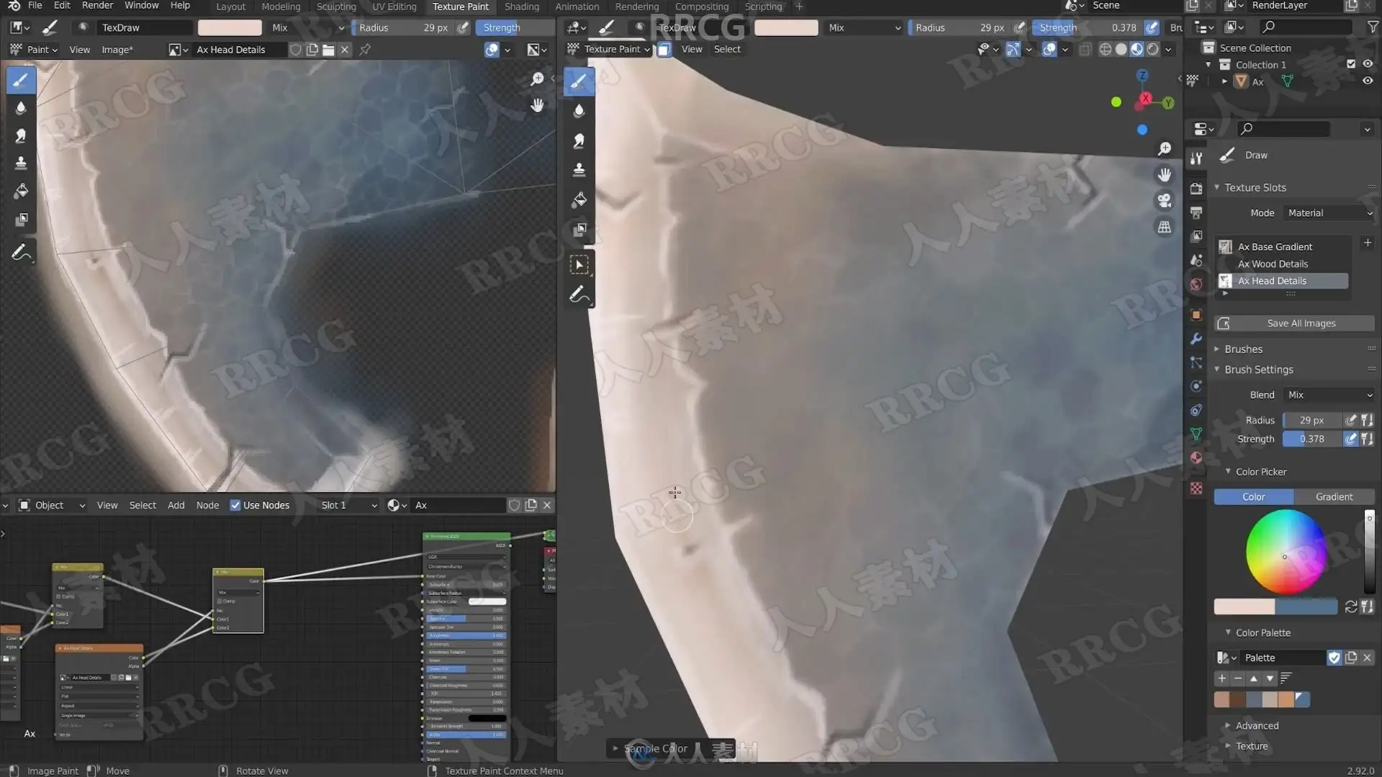Open the Render menu
This screenshot has height=777, width=1382.
coord(97,6)
